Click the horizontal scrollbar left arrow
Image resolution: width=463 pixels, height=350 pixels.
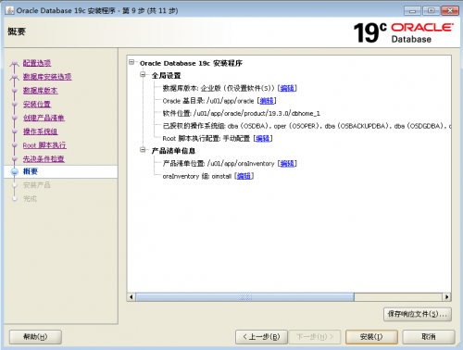tap(131, 297)
